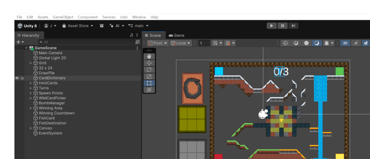This screenshot has width=370, height=159.
Task: Expand the WildCardPicker object
Action: coord(31,98)
